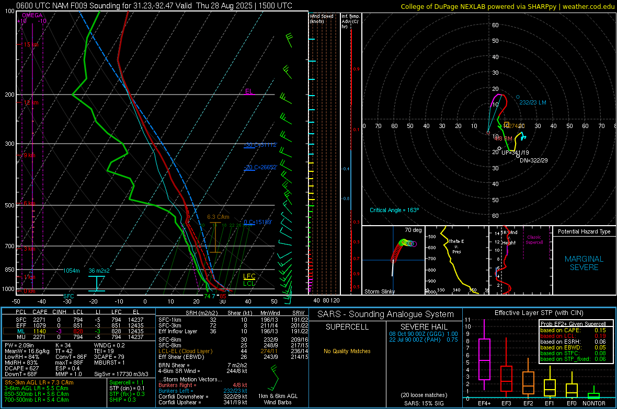
Task: Click the red surface temperature value 85
Action: coord(223,296)
